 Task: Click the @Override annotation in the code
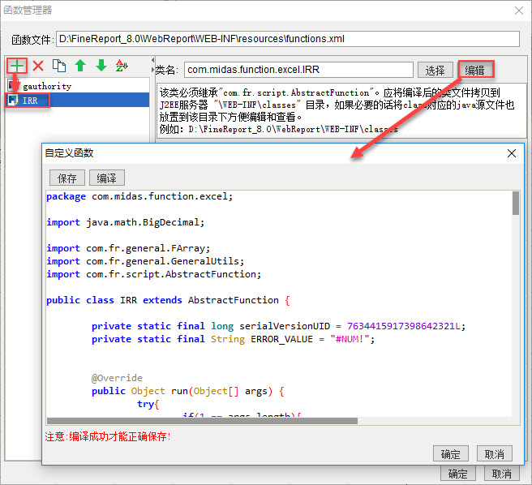click(117, 378)
